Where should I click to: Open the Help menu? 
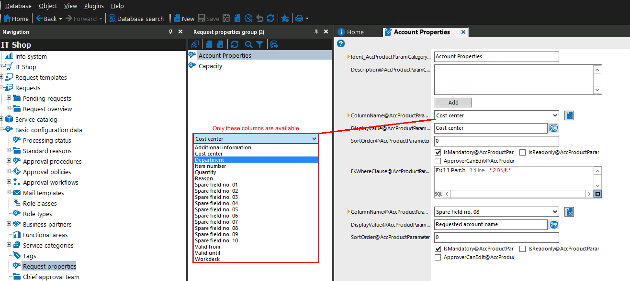pyautogui.click(x=117, y=6)
